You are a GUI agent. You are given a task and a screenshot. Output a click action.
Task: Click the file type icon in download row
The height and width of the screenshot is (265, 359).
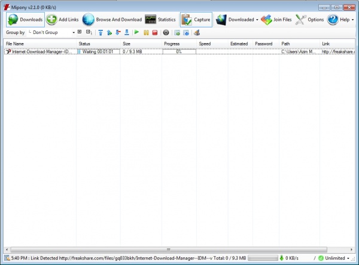tap(8, 51)
